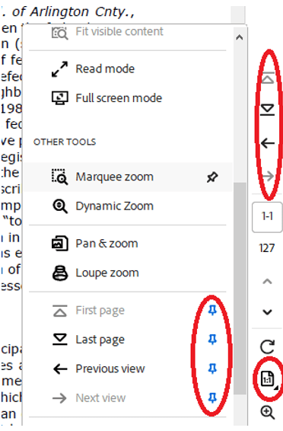Unpin Last page from the toolbar
This screenshot has width=283, height=431.
212,340
